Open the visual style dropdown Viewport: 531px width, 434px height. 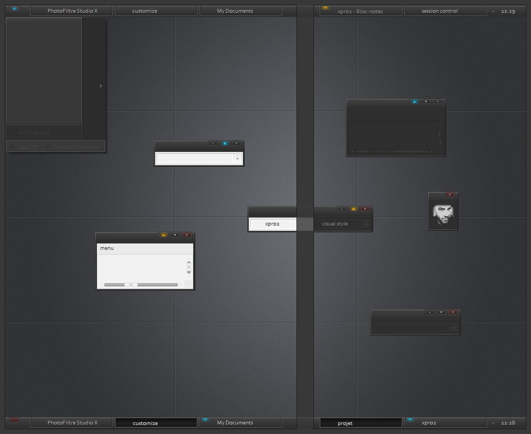366,224
